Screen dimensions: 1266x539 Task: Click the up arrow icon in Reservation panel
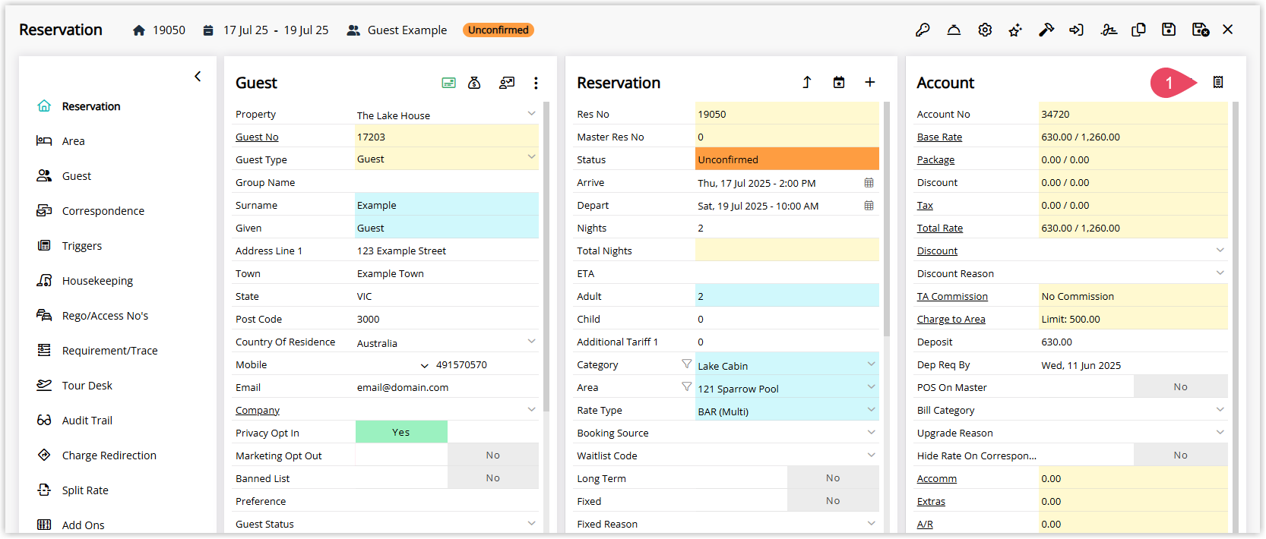(x=807, y=82)
